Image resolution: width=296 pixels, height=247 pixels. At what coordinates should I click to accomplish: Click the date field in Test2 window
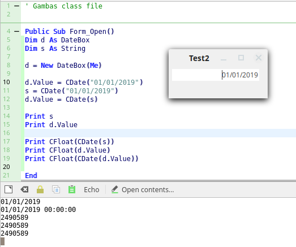[x=216, y=75]
